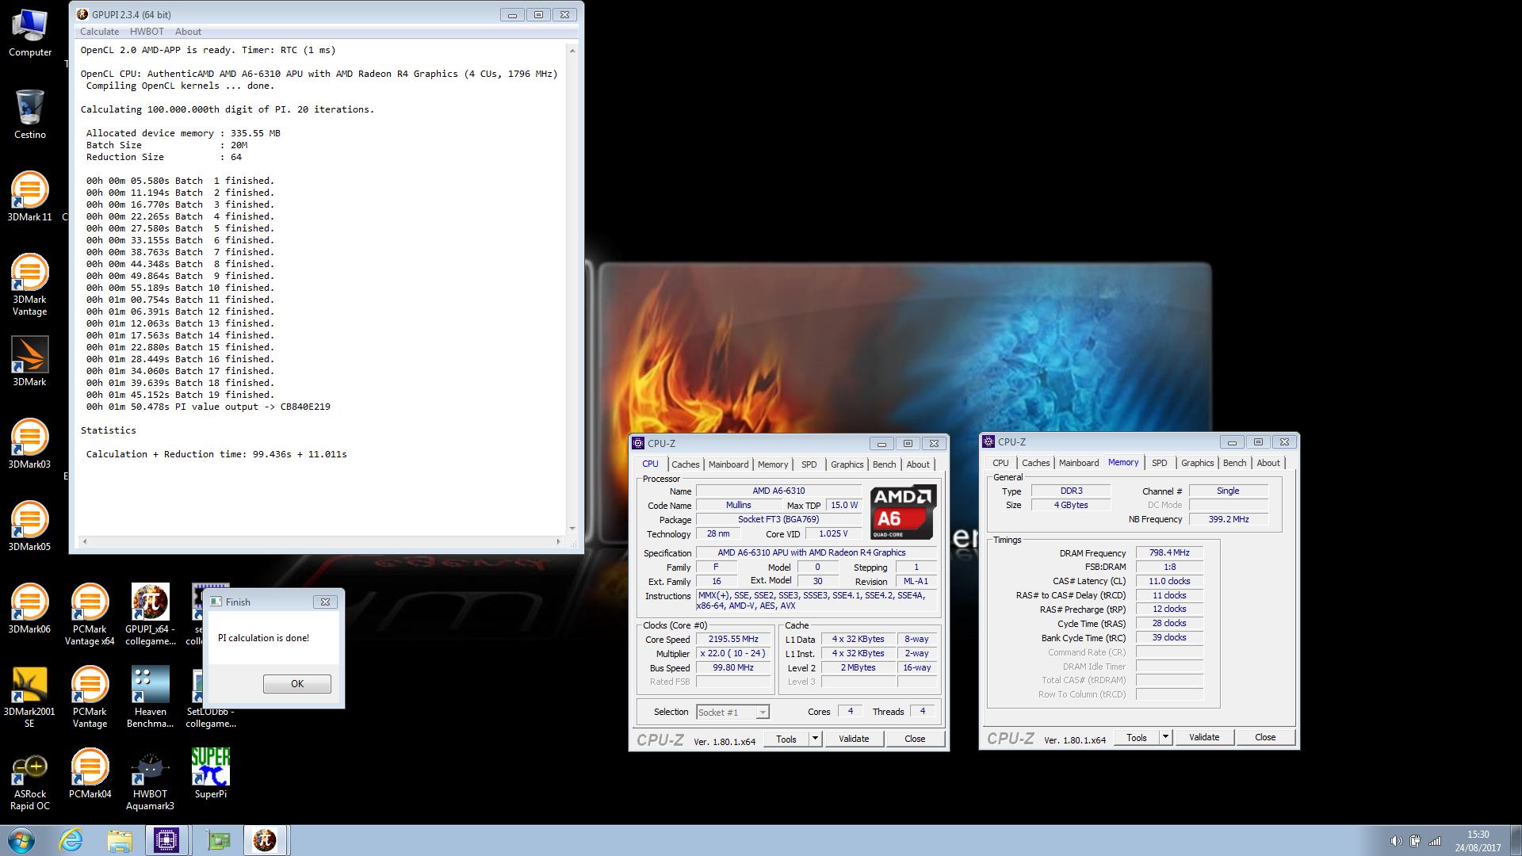Viewport: 1522px width, 856px height.
Task: Click GPUPI vertical scrollbar down arrow
Action: coord(572,528)
